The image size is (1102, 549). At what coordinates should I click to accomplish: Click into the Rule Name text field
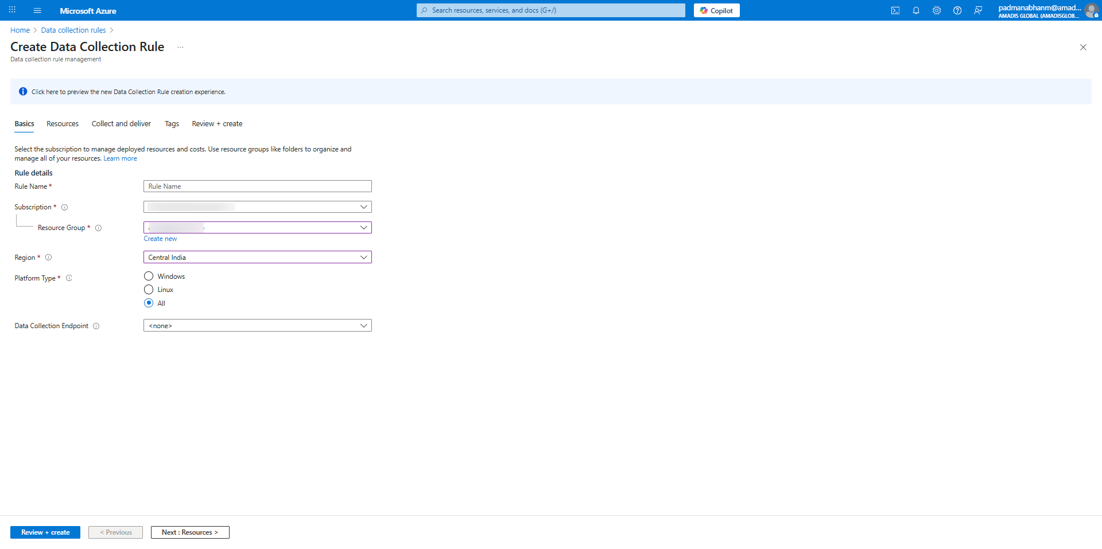click(x=257, y=186)
